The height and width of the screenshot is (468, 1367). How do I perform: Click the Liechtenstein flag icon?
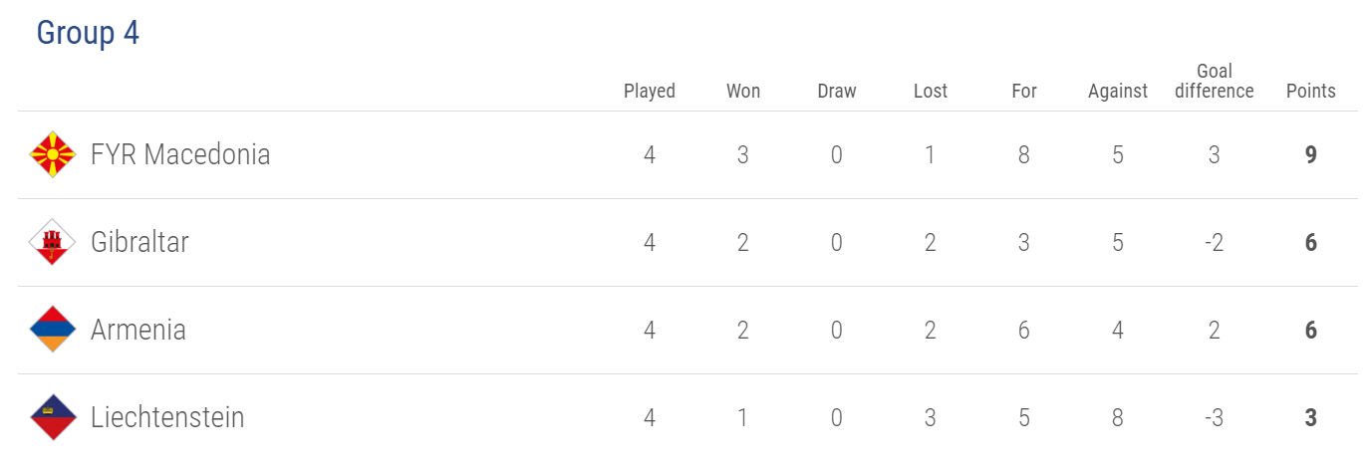tap(53, 417)
